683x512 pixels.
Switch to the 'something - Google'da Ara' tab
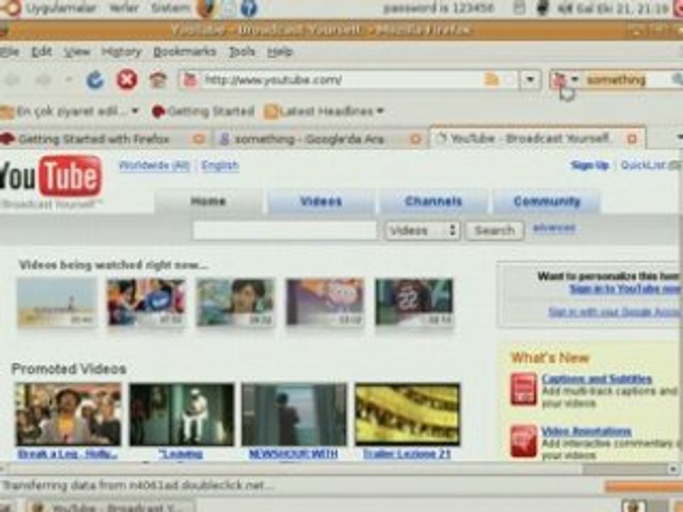pyautogui.click(x=309, y=139)
